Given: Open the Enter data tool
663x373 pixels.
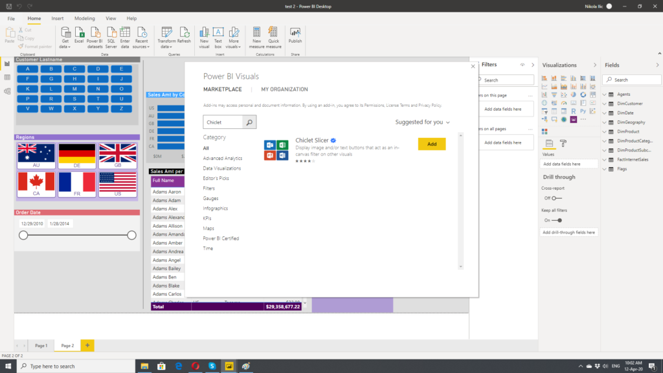Looking at the screenshot, I should pos(125,38).
